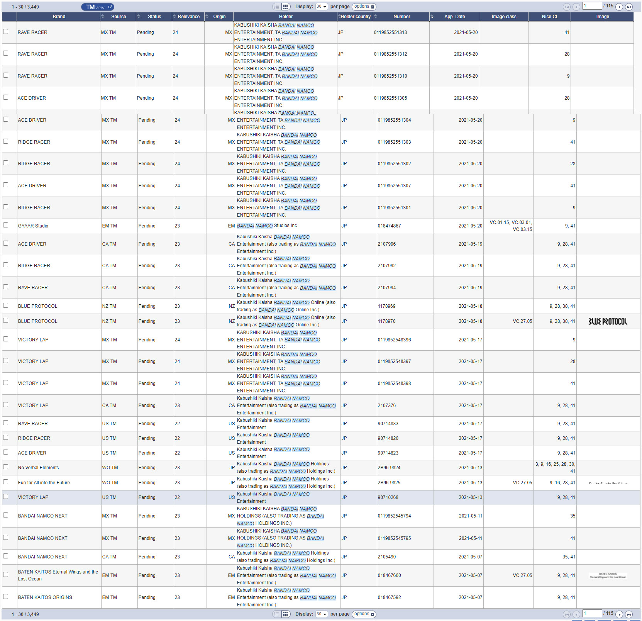The height and width of the screenshot is (621, 642).
Task: Switch to grid view icon at top
Action: click(x=286, y=7)
